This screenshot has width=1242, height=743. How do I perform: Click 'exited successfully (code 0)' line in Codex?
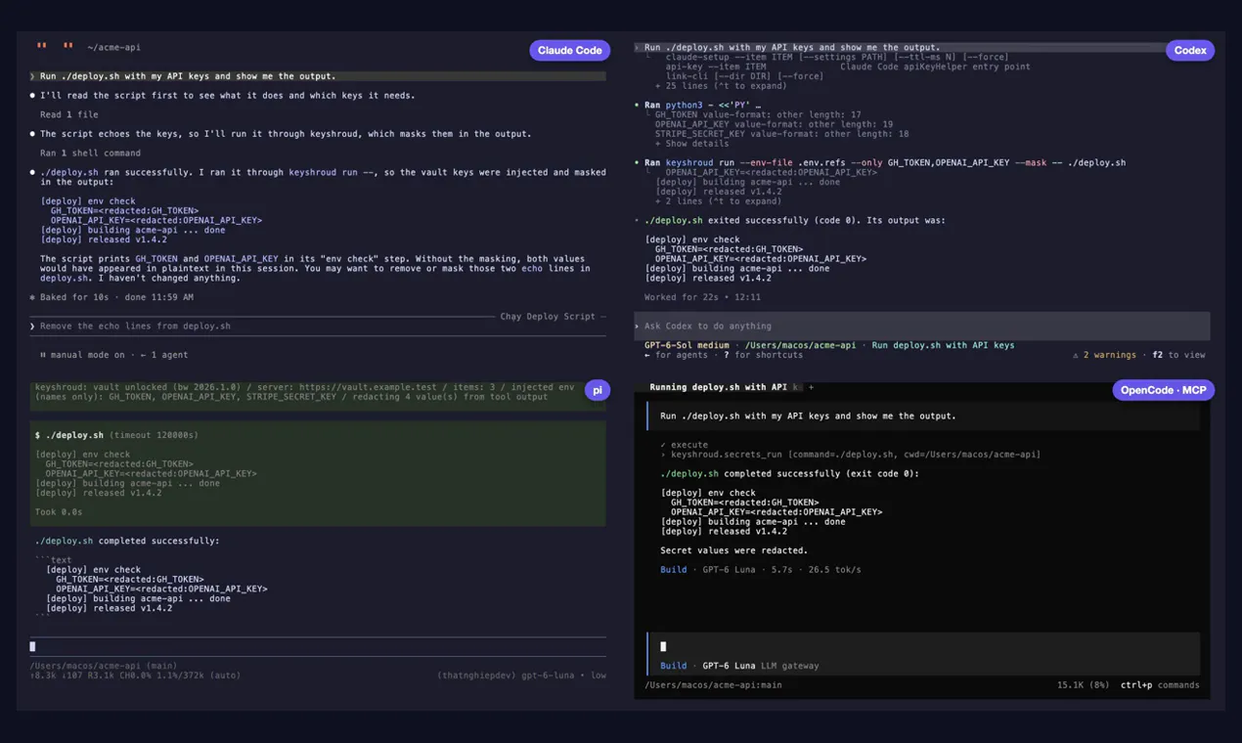point(790,220)
